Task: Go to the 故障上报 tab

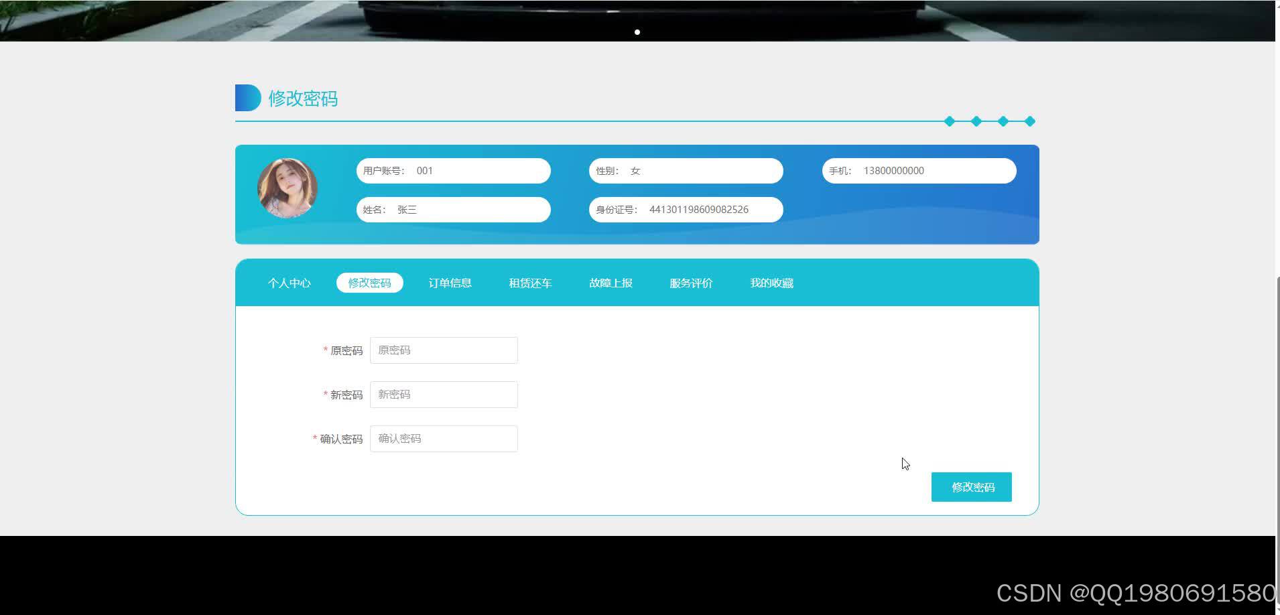Action: [611, 283]
